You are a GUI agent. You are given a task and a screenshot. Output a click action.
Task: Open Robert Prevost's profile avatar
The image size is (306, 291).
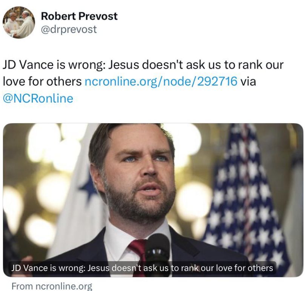[19, 23]
